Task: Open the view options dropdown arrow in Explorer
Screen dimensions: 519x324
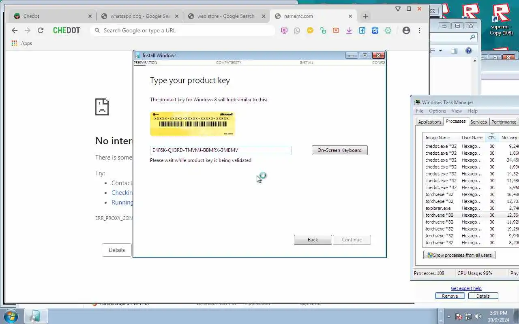Action: pos(440,51)
